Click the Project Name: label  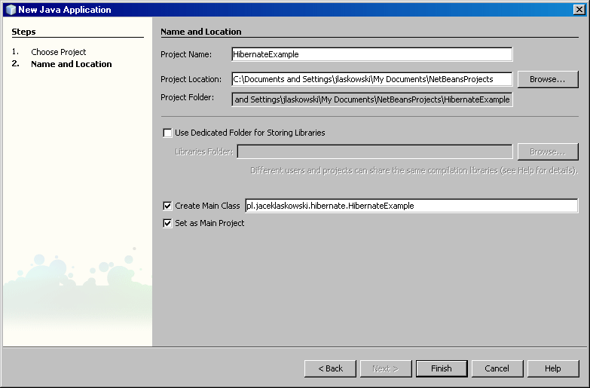click(x=186, y=54)
